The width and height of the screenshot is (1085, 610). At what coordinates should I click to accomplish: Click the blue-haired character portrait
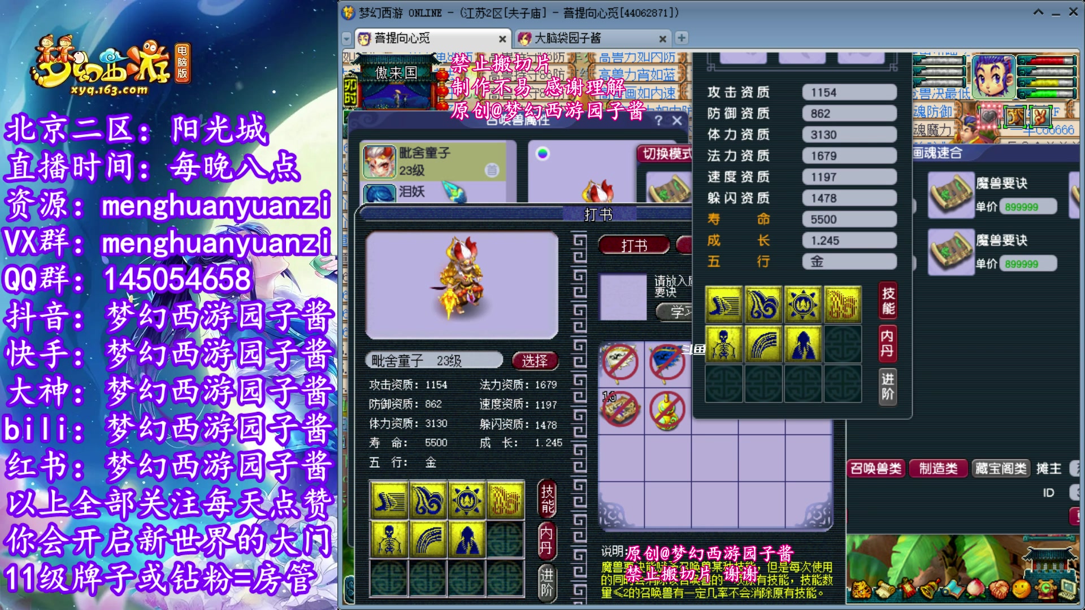coord(993,77)
